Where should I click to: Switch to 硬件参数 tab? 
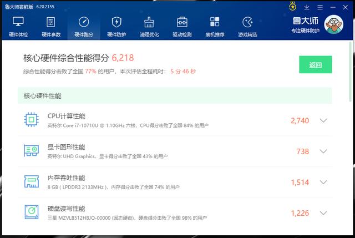[x=51, y=27]
